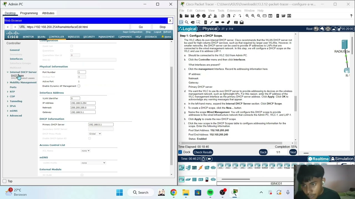Pick the 2911 router device

250,166
